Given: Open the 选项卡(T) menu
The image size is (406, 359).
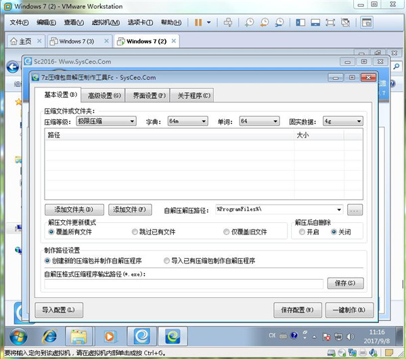Looking at the screenshot, I should tap(140, 22).
